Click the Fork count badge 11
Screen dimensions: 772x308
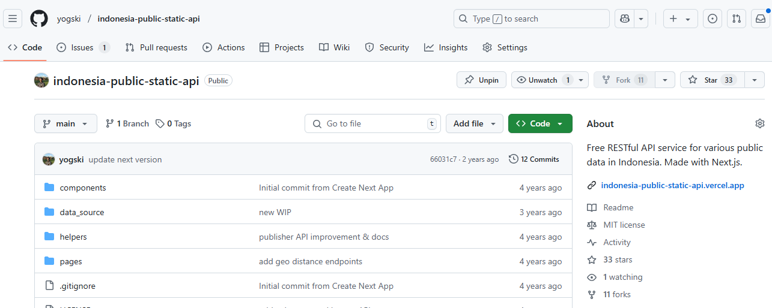coord(640,80)
